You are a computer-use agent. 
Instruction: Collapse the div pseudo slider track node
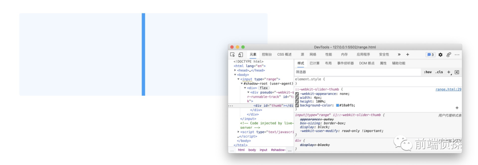pos(248,92)
